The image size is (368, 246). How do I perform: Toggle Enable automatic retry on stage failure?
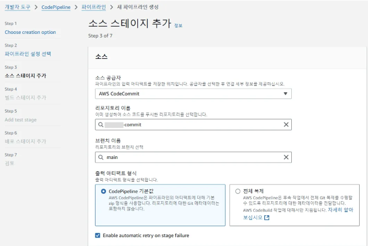point(98,236)
